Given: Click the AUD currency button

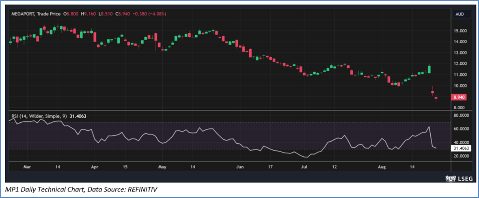Looking at the screenshot, I should click(461, 14).
